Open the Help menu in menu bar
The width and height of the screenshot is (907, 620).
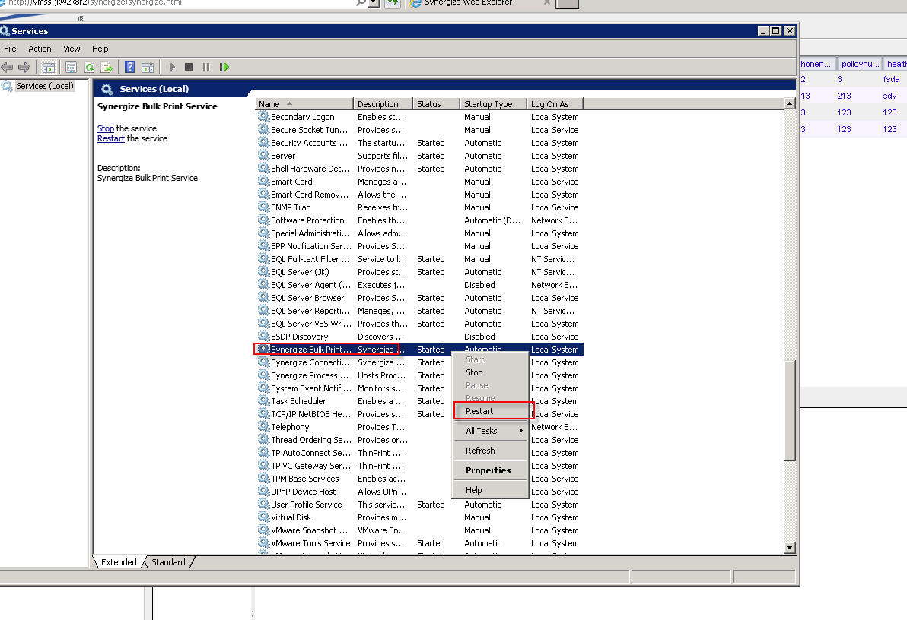click(x=100, y=49)
